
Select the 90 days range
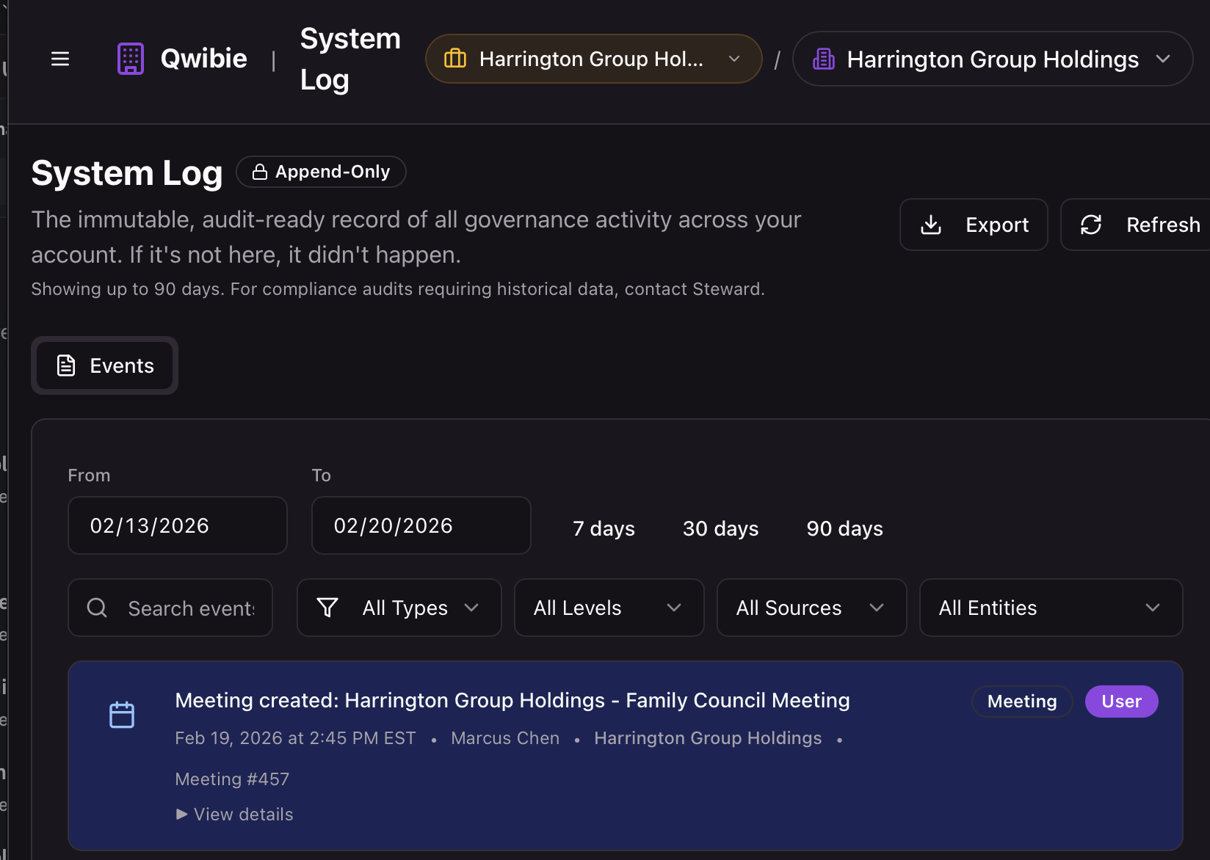tap(844, 528)
